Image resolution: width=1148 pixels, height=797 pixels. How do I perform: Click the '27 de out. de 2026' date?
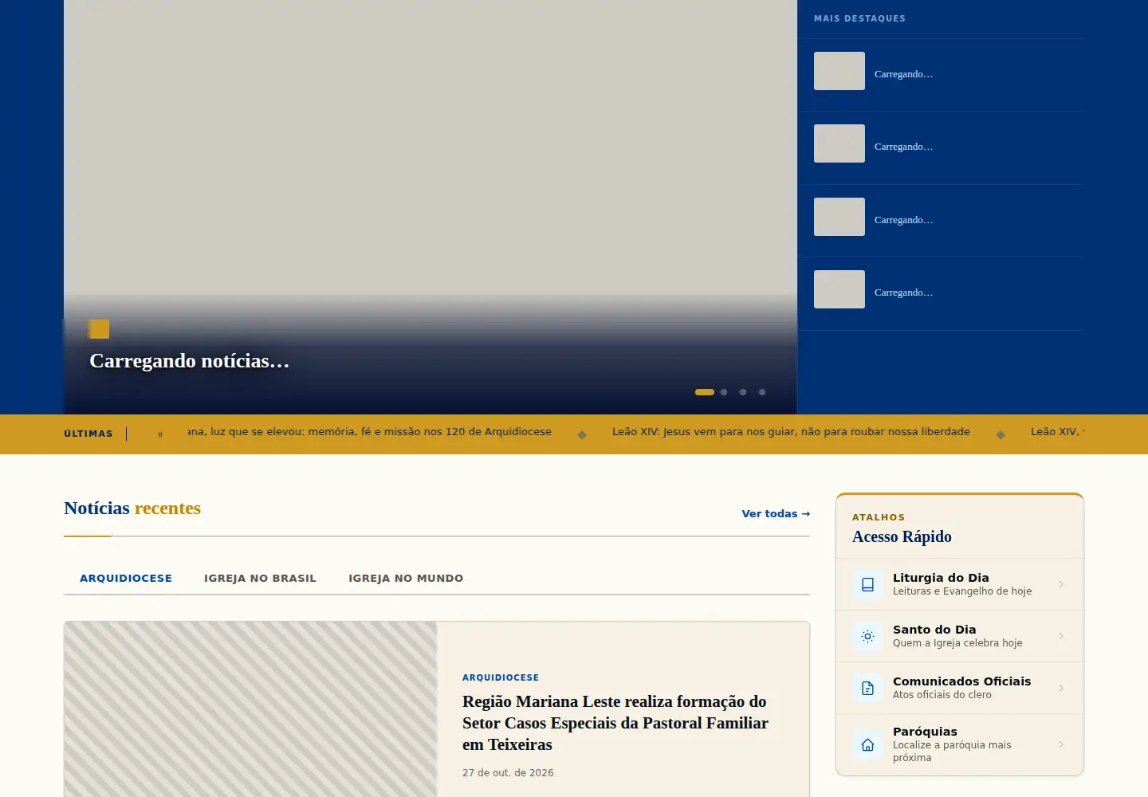(x=508, y=773)
